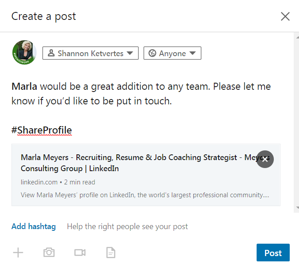Expand the arrow next to Anyone

point(193,53)
